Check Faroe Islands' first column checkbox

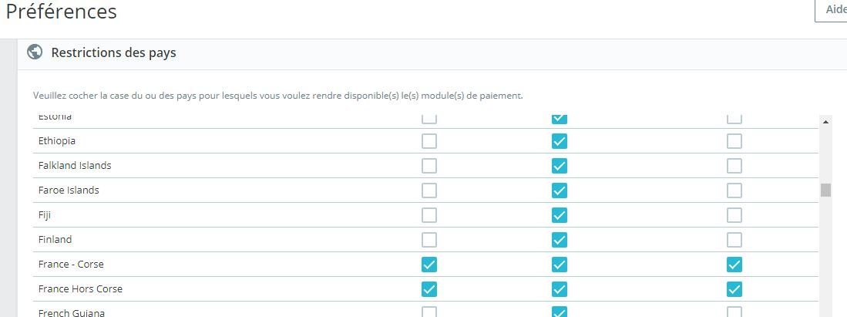pyautogui.click(x=429, y=191)
